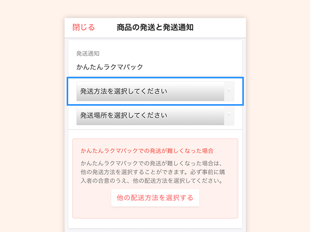Click the white card area below the notice box
The image size is (310, 232).
point(155,223)
